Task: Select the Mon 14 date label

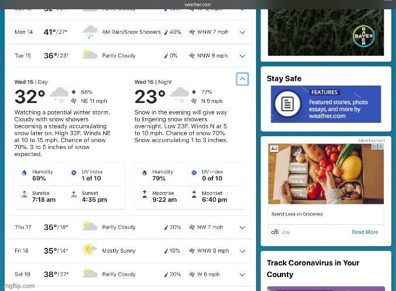Action: (24, 32)
